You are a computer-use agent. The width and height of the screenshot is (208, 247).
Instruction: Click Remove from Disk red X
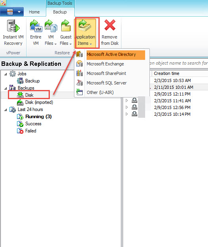coord(110,25)
